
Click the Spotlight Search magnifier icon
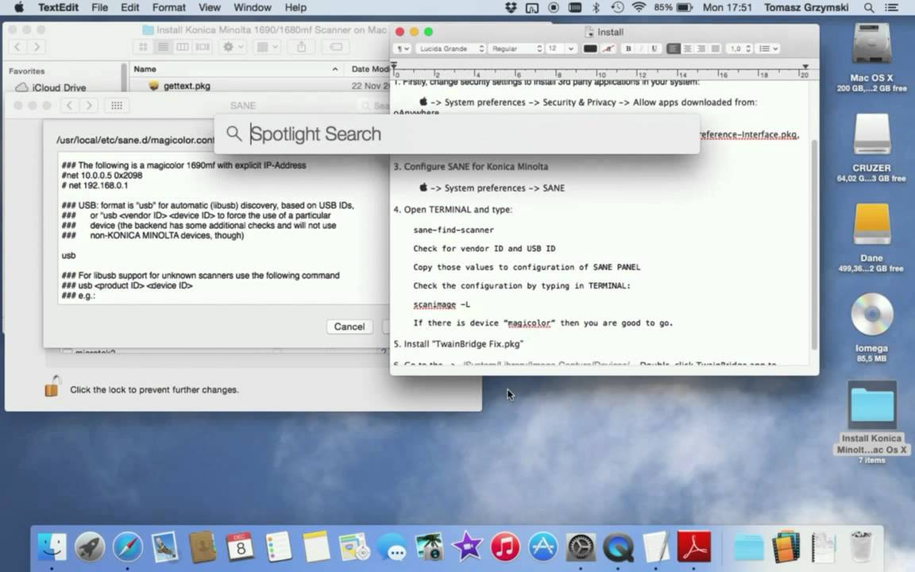pos(234,133)
